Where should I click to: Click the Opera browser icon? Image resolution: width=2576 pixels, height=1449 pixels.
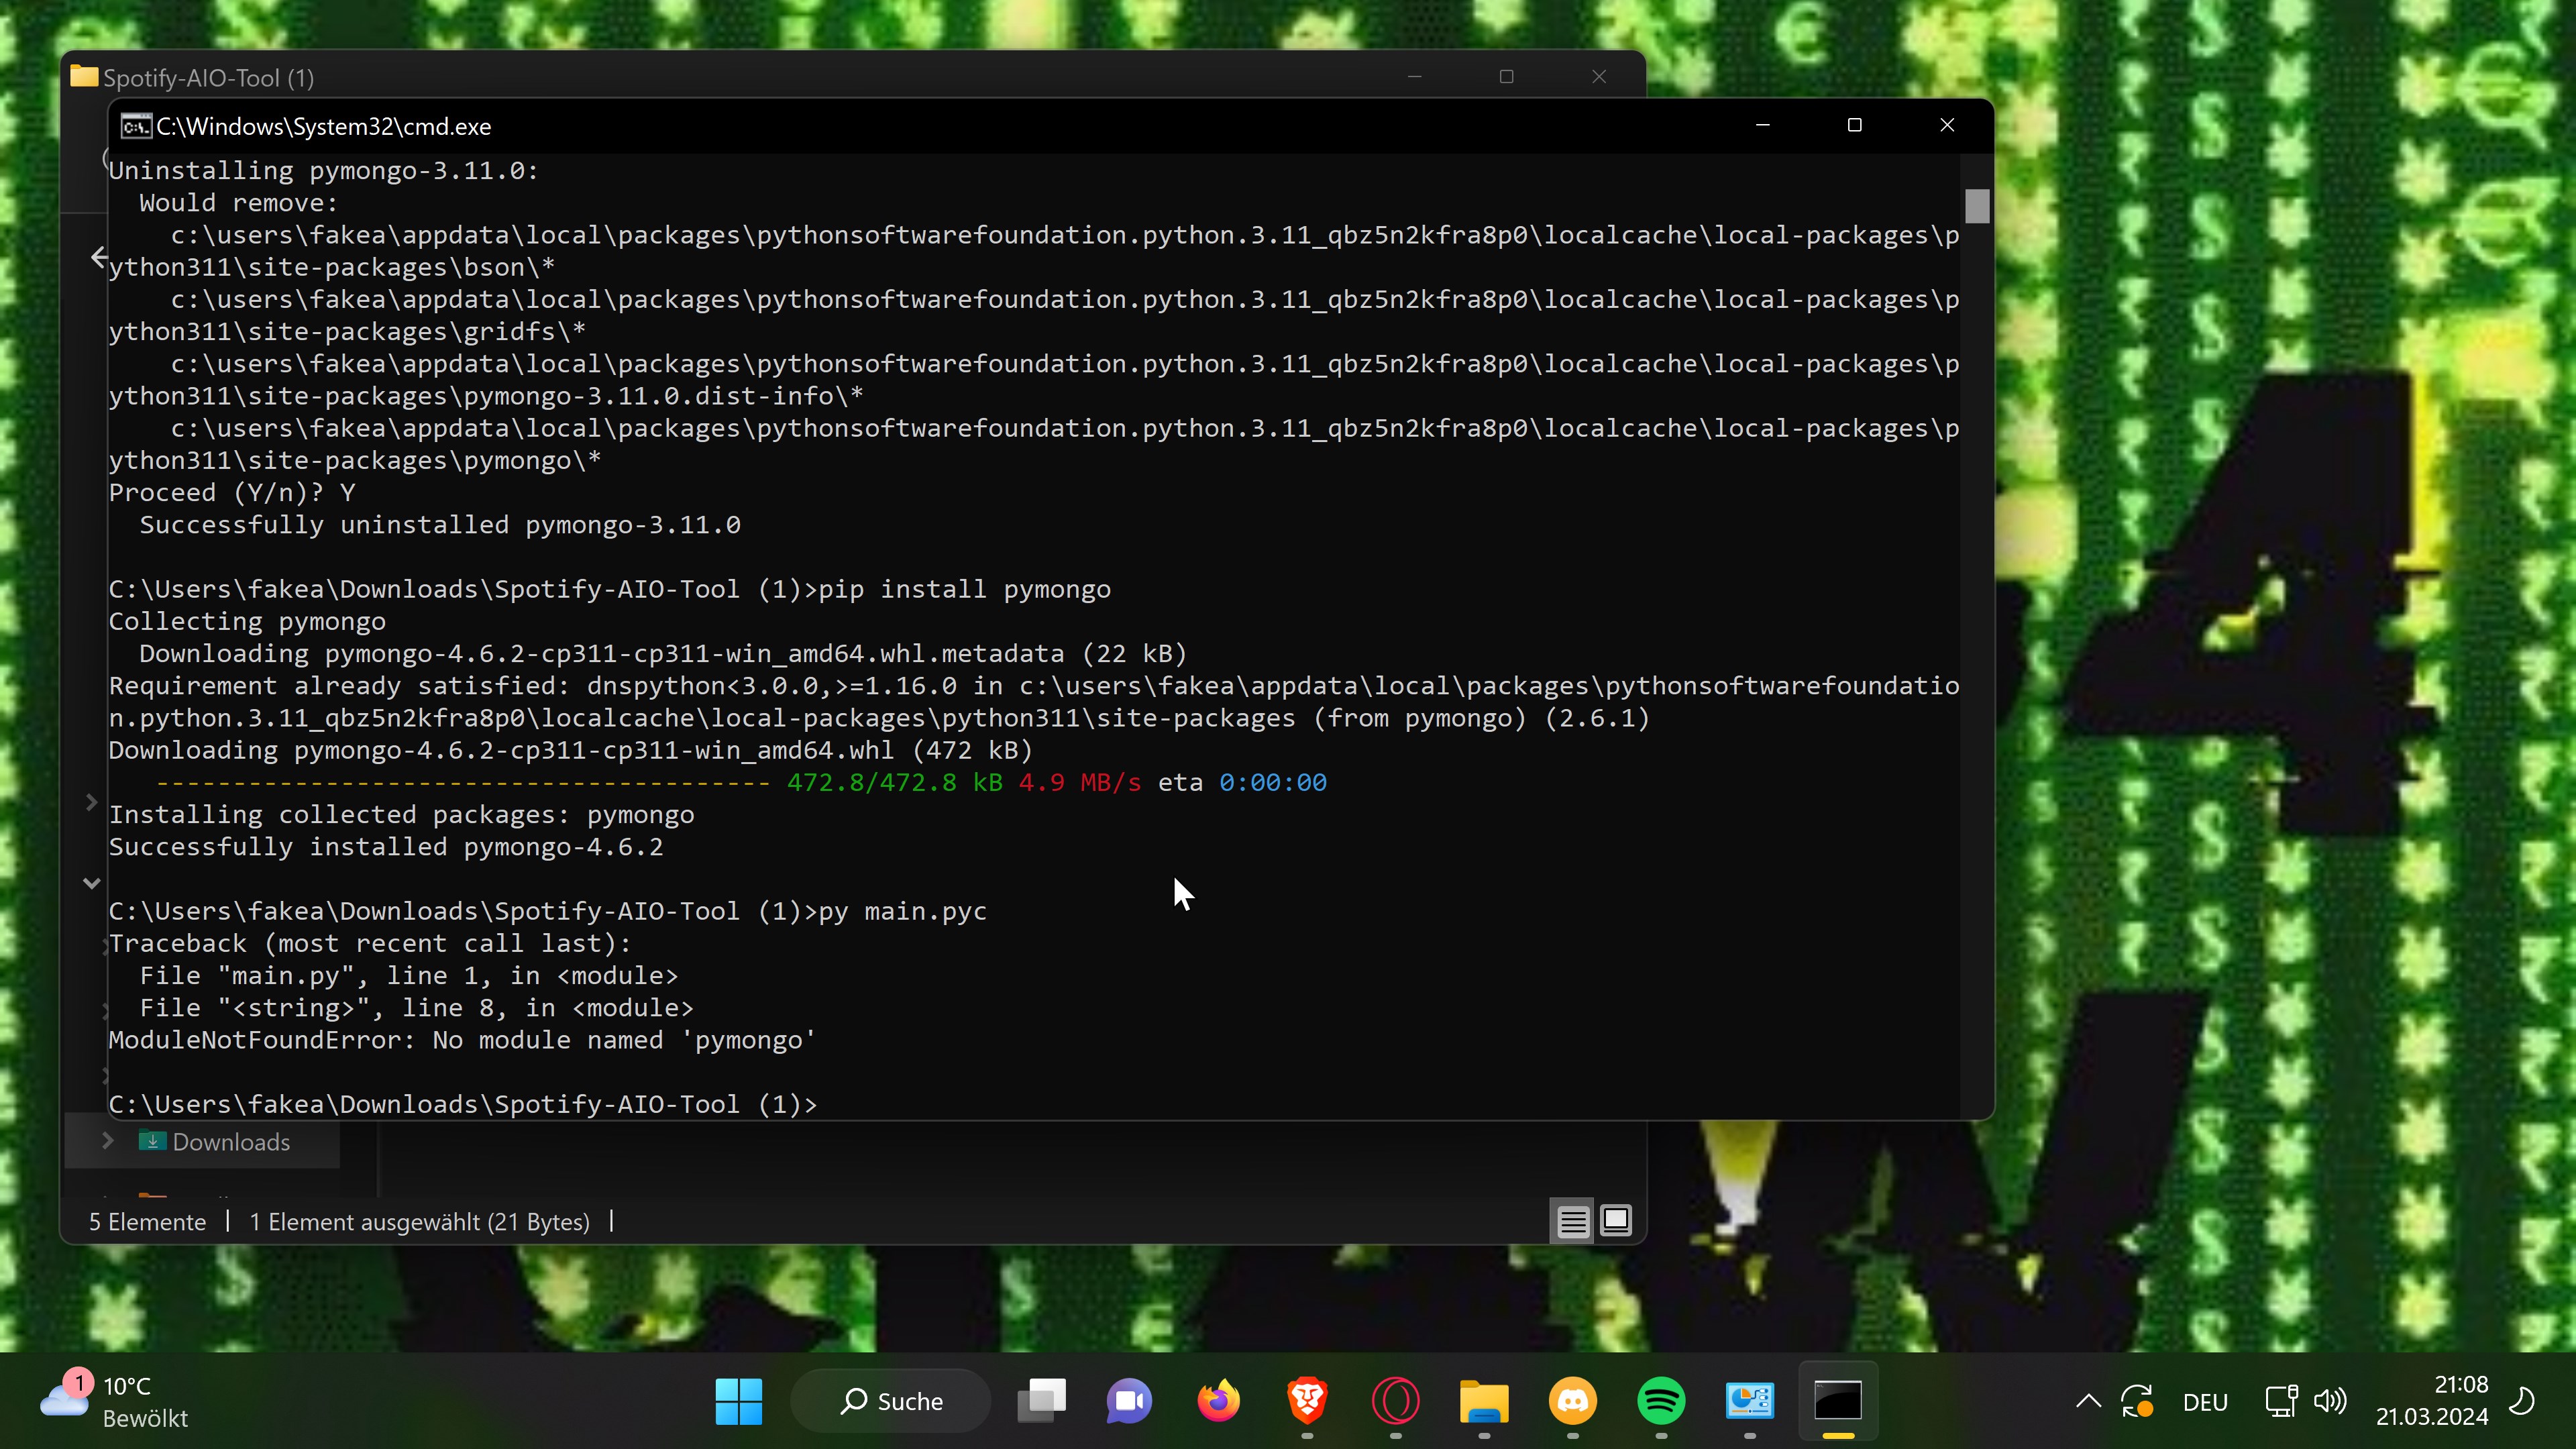pos(1395,1400)
